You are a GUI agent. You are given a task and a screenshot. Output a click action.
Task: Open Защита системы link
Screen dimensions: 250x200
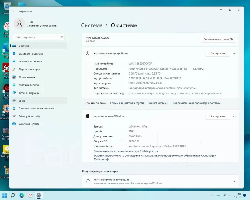point(158,103)
